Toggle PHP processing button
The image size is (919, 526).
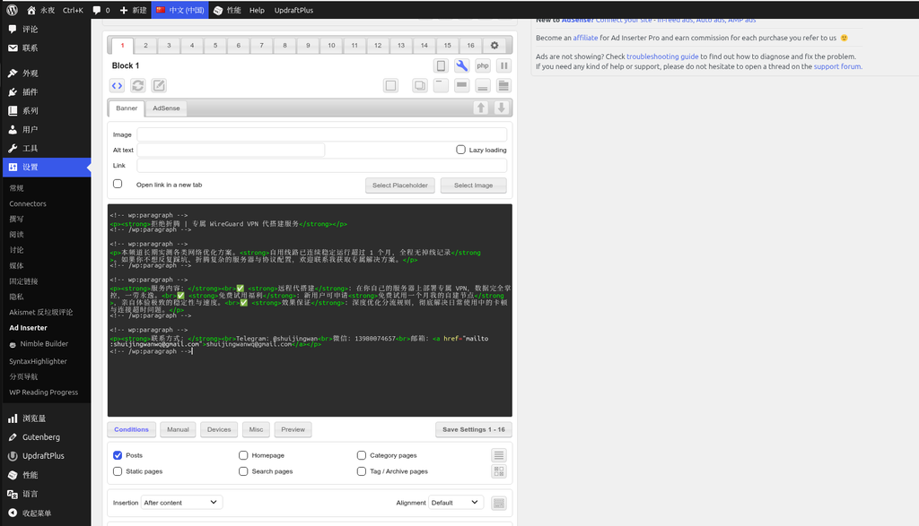click(482, 65)
